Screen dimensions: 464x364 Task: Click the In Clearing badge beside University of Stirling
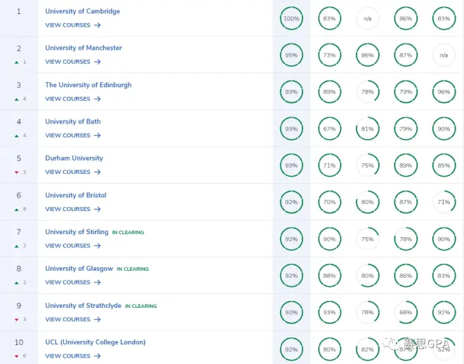point(129,232)
